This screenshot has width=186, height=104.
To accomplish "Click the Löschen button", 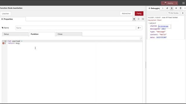I will (6, 14).
